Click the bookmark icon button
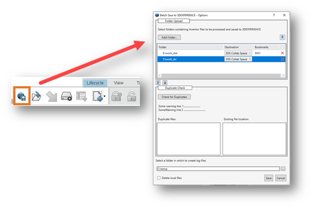Image resolution: width=313 pixels, height=208 pixels. click(x=282, y=37)
